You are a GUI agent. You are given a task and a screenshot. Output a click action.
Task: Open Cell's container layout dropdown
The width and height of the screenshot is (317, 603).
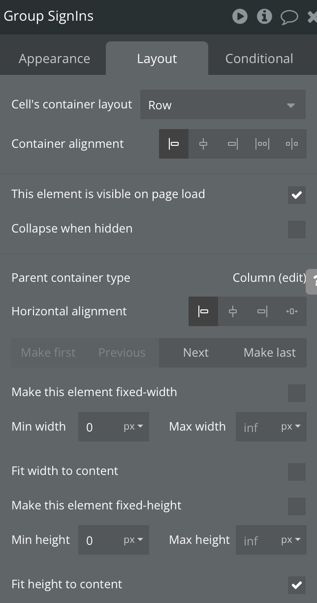(x=222, y=105)
